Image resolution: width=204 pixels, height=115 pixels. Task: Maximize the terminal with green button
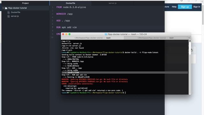tap(69, 34)
